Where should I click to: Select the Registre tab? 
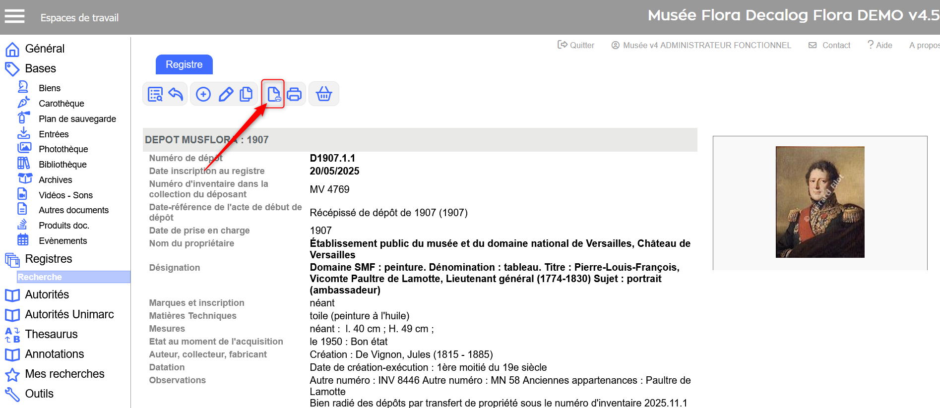coord(184,64)
